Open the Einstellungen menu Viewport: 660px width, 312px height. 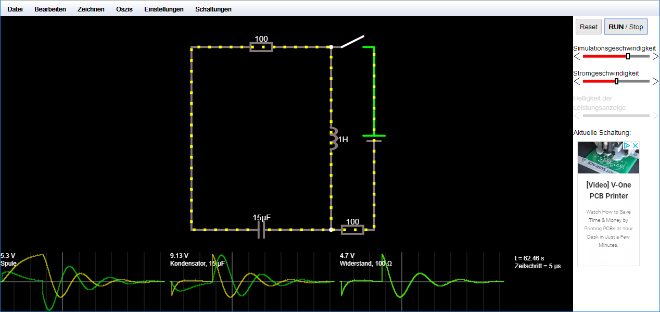click(163, 9)
